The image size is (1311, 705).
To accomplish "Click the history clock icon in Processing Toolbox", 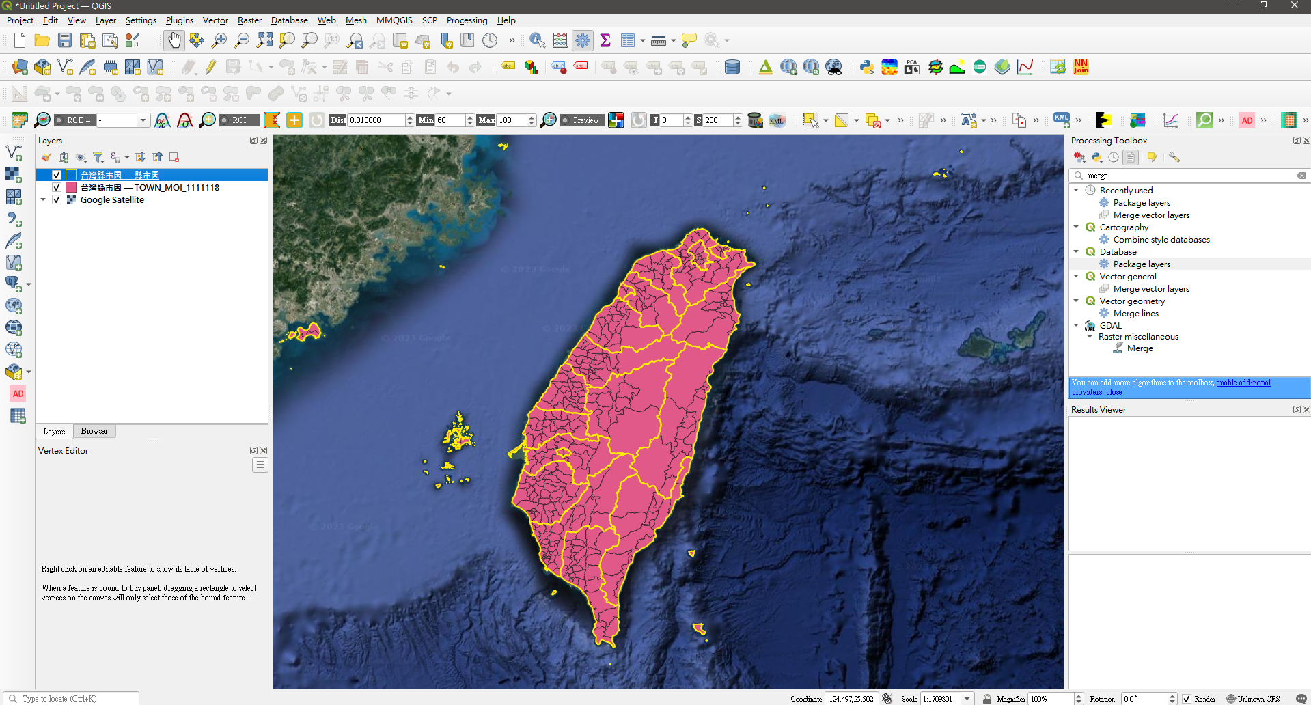I will tap(1114, 157).
